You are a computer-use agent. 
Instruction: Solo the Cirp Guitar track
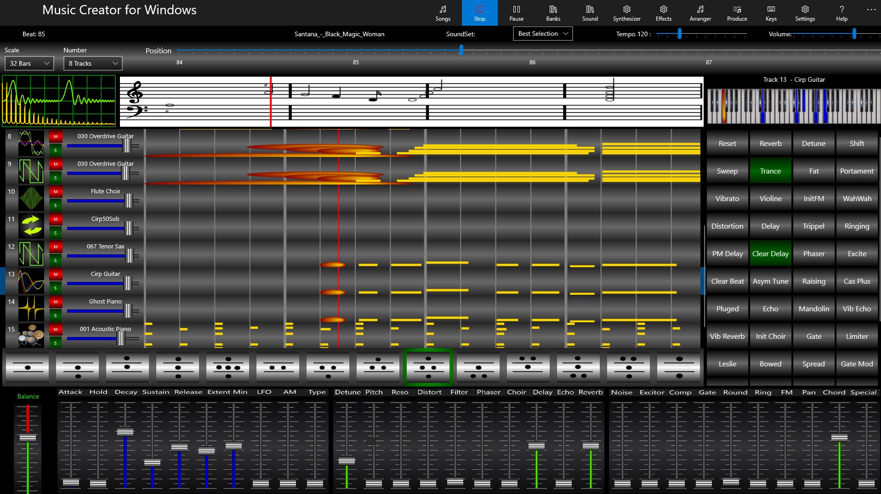[x=56, y=288]
